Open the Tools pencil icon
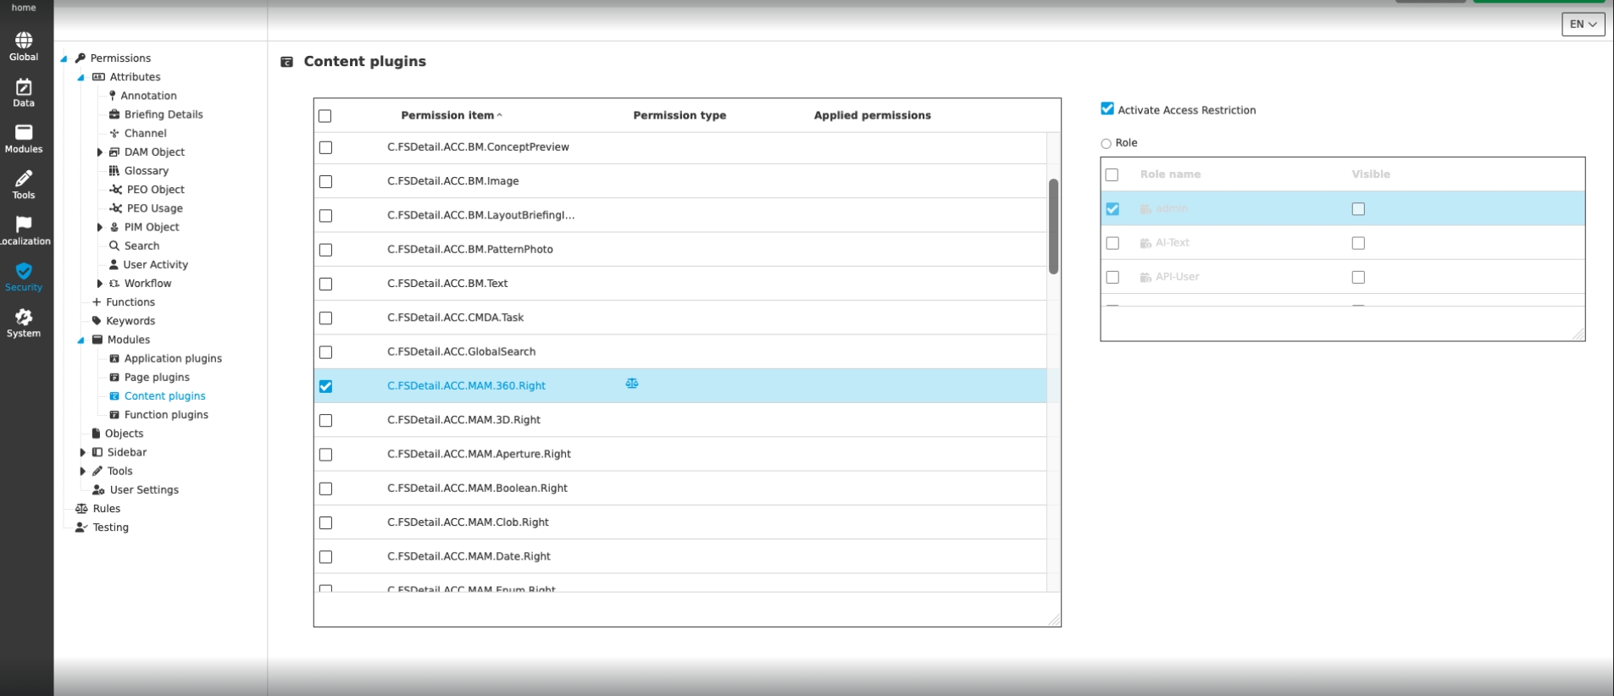 pos(24,179)
